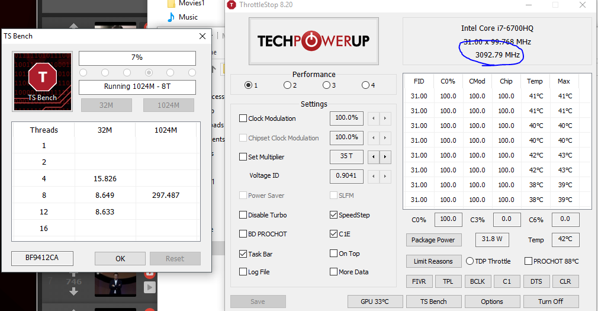Click the 8.633 result for 12 threads

tap(105, 212)
